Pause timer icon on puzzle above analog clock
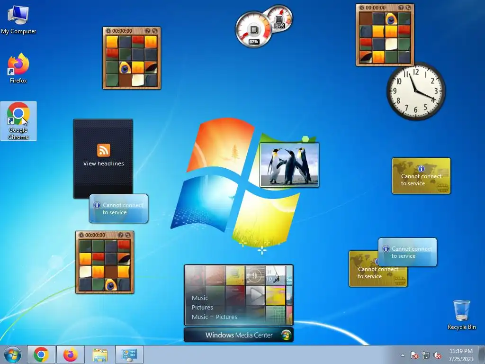485x364 pixels. point(361,8)
